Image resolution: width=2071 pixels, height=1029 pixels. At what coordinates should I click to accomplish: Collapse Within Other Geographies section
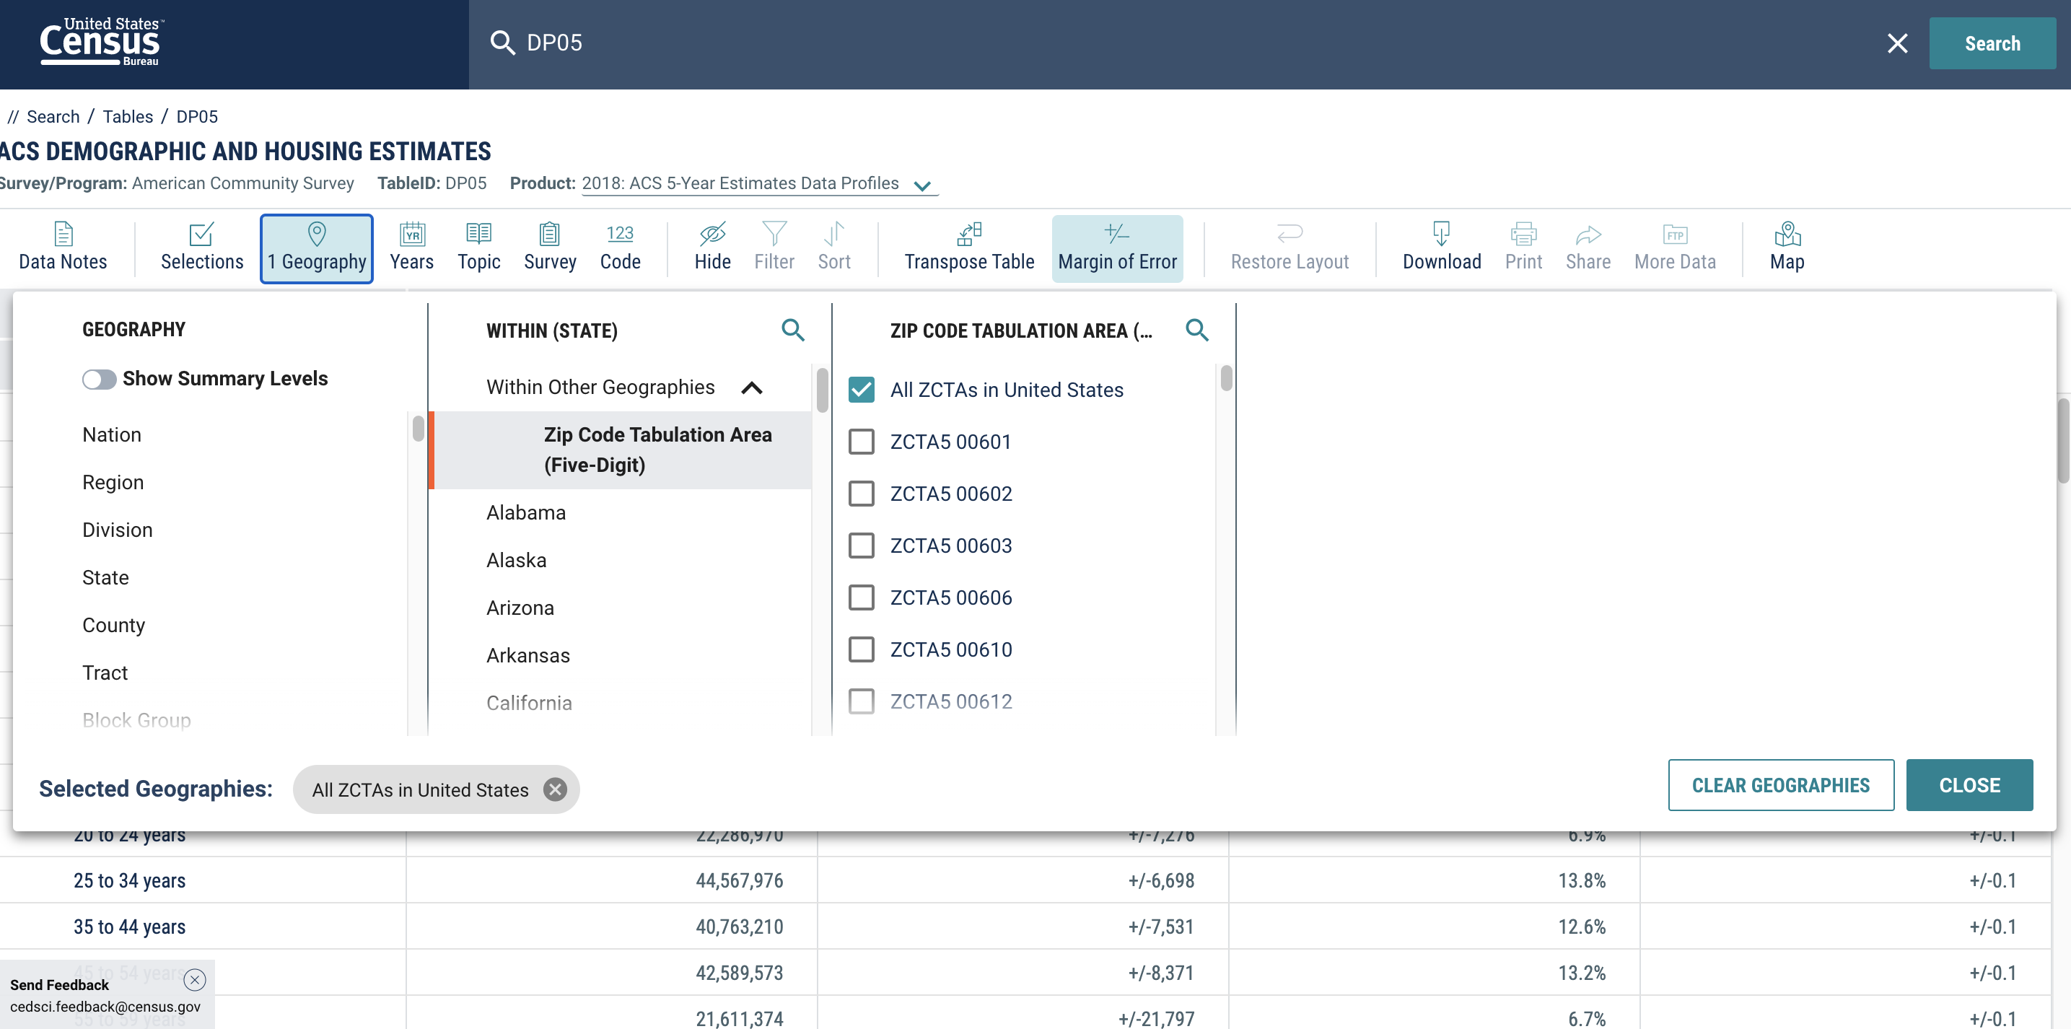coord(751,387)
